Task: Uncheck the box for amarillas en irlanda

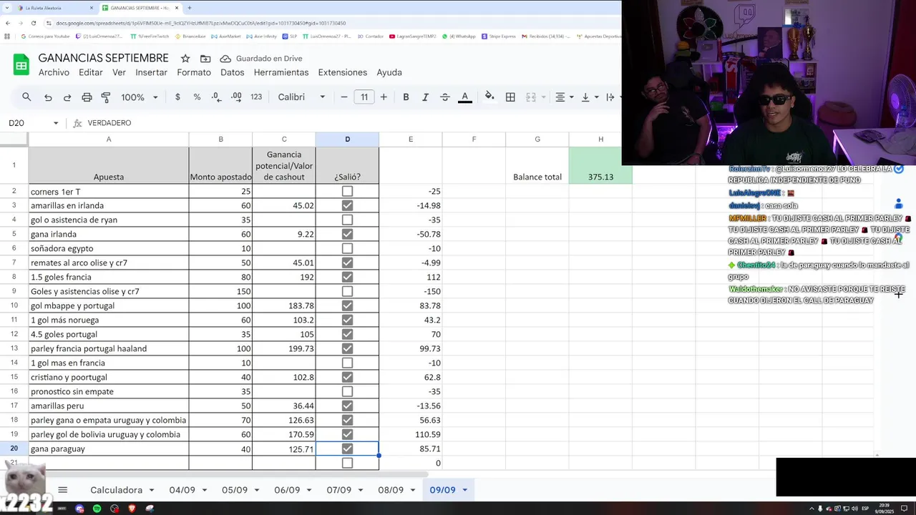Action: pyautogui.click(x=347, y=205)
